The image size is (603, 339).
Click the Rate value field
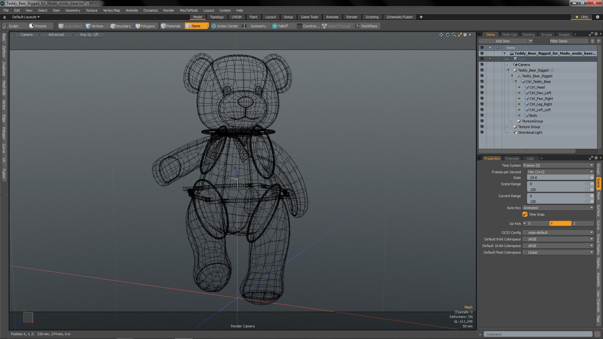[558, 178]
